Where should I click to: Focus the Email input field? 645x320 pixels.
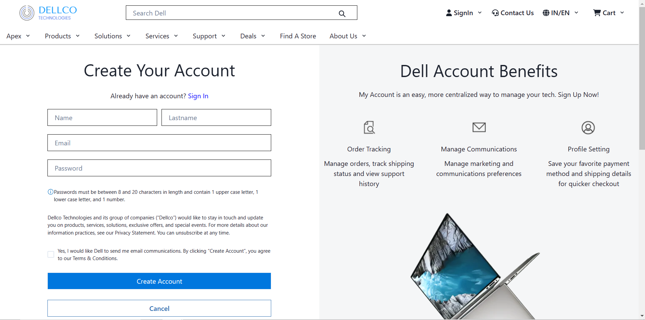pos(159,143)
